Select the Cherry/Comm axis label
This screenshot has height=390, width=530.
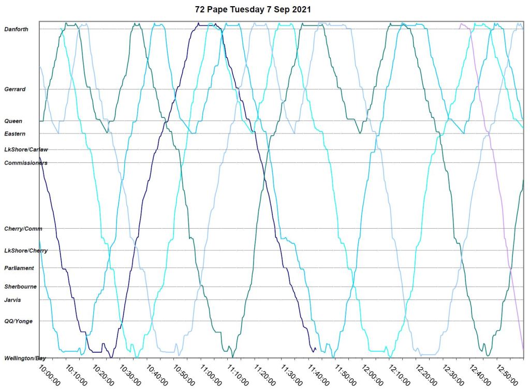[x=23, y=229]
